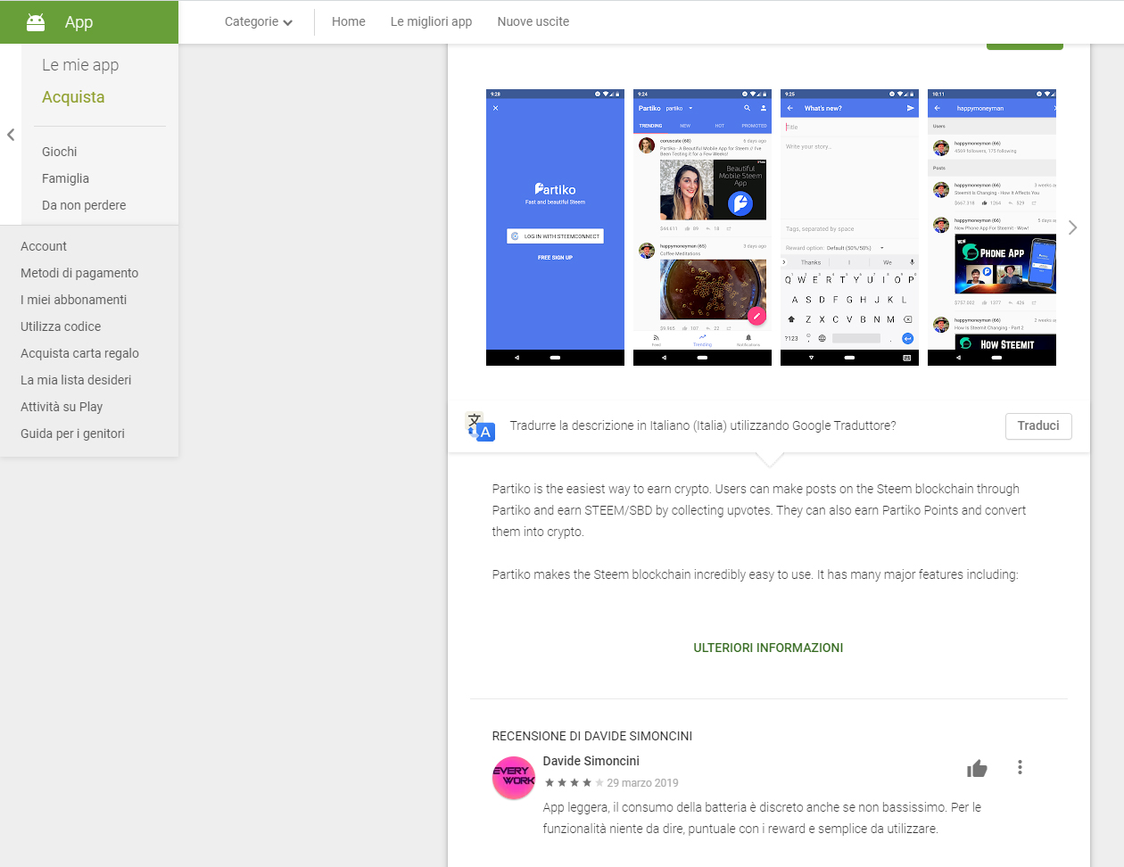Click the thumbs-up icon on review
This screenshot has width=1124, height=867.
tap(977, 768)
